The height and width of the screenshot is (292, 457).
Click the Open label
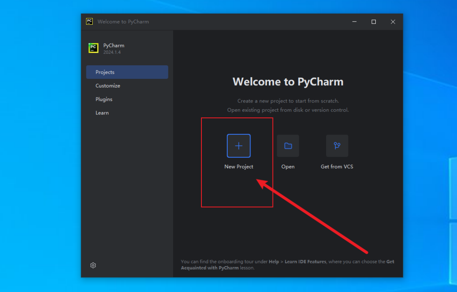coord(288,167)
